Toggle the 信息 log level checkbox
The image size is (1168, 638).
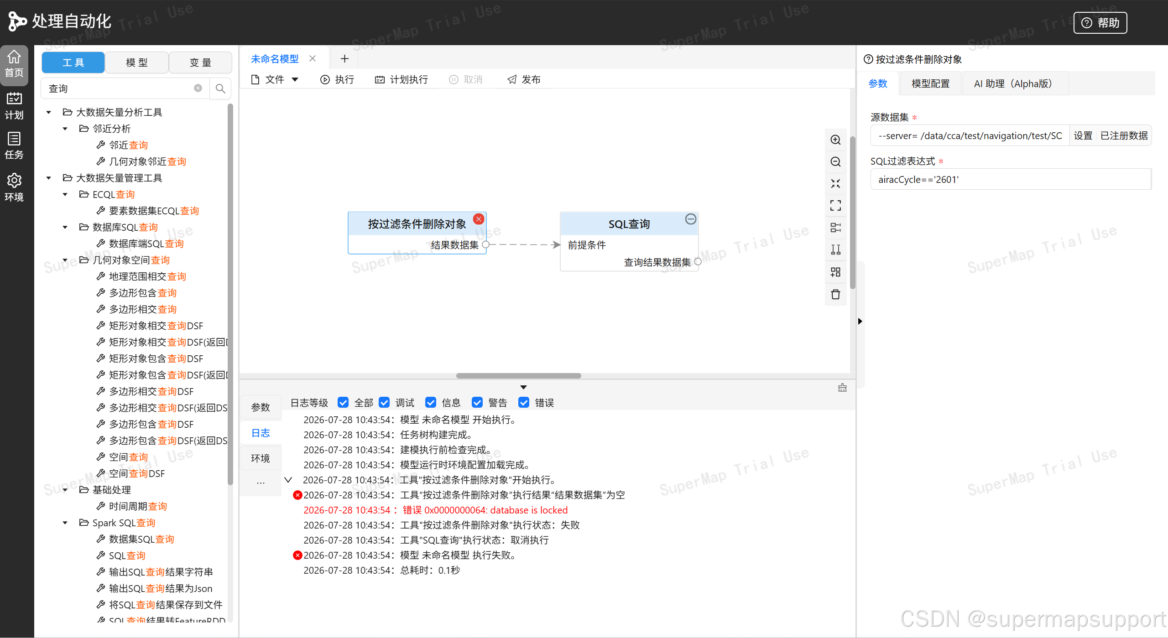tap(431, 402)
